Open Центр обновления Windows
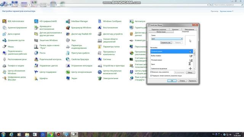 tap(14, 72)
